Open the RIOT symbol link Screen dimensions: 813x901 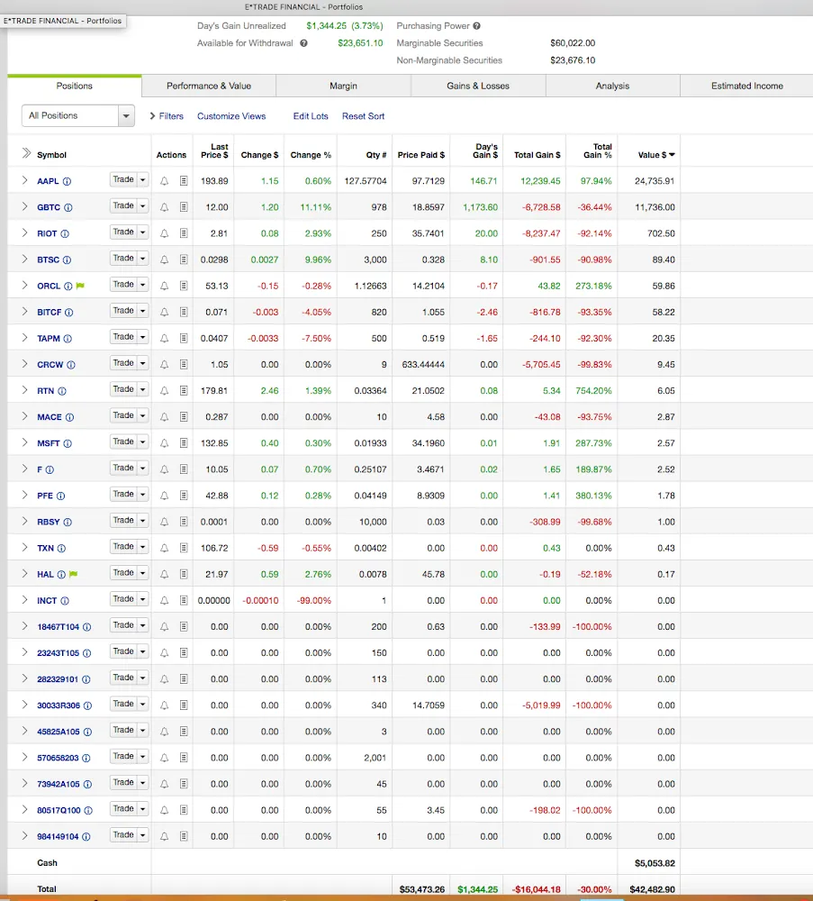tap(47, 234)
